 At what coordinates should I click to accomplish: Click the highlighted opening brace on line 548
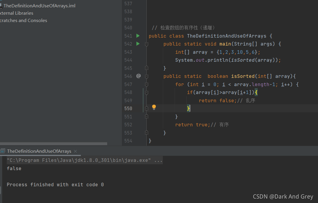tap(256, 93)
